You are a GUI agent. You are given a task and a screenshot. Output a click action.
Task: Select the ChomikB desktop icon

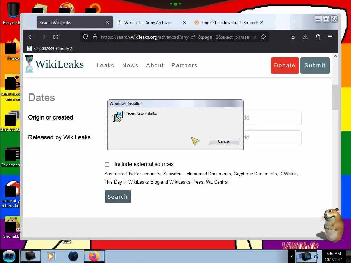[11, 228]
